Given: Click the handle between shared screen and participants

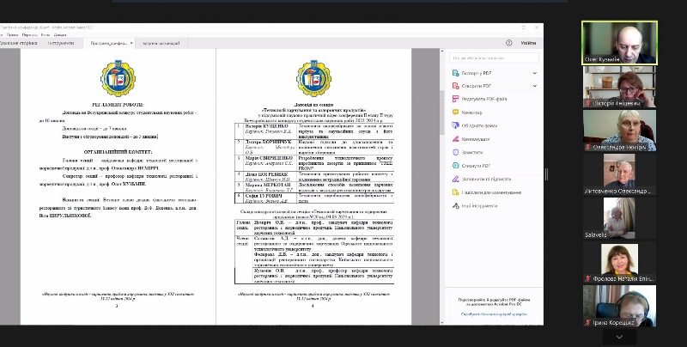Looking at the screenshot, I should pyautogui.click(x=546, y=174).
